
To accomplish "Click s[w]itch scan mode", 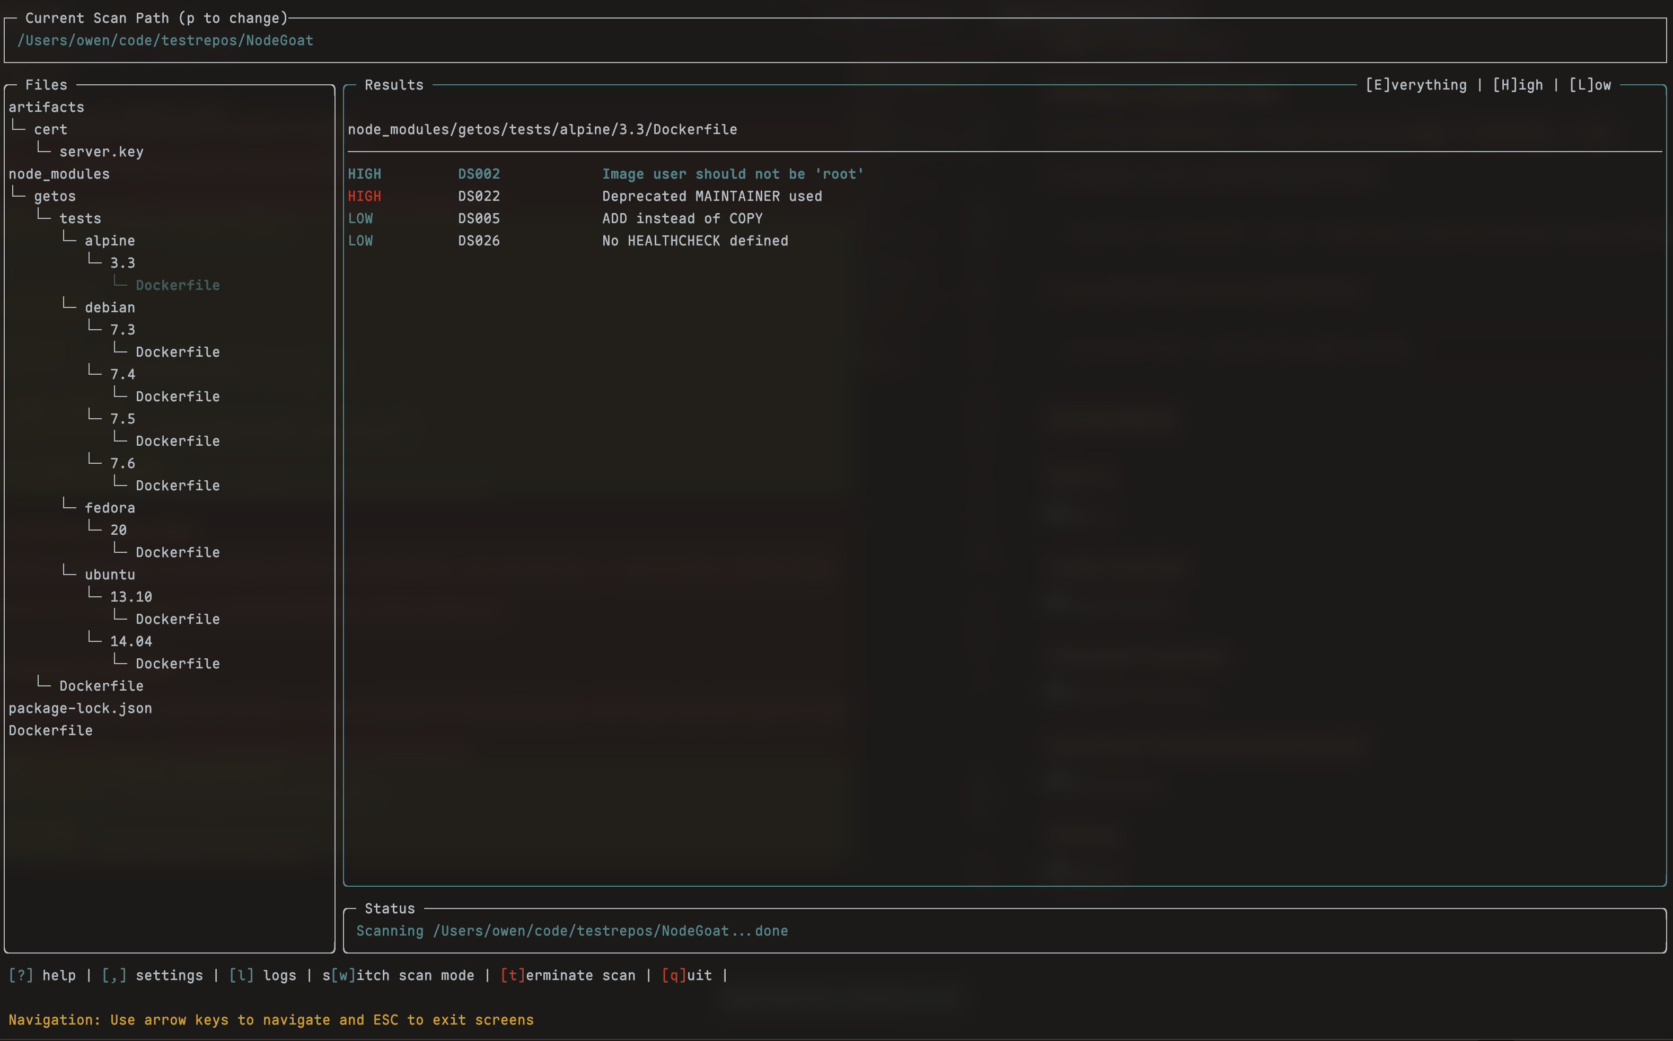I will [x=398, y=976].
